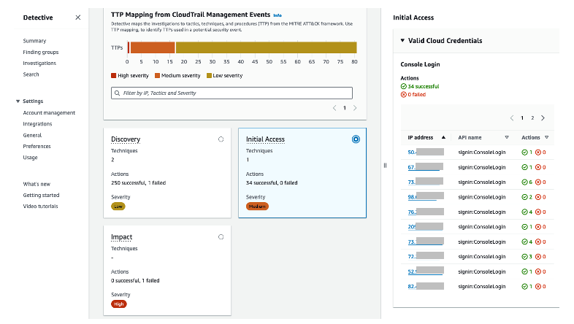
Task: Collapse the Valid Cloud Credentials section
Action: coord(402,40)
